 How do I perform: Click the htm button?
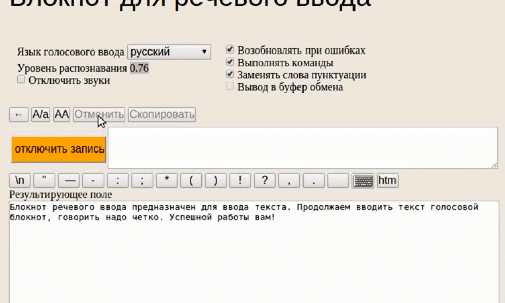pos(387,180)
